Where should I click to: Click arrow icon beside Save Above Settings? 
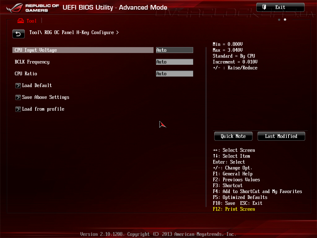click(x=18, y=97)
